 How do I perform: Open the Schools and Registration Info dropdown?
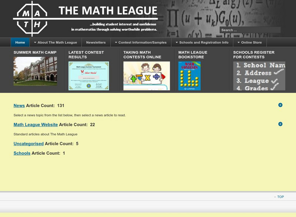202,42
